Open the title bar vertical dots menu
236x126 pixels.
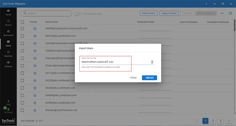pos(206,4)
